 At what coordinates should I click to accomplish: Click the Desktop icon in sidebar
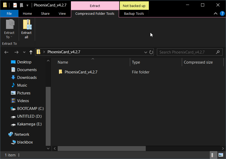(13, 62)
